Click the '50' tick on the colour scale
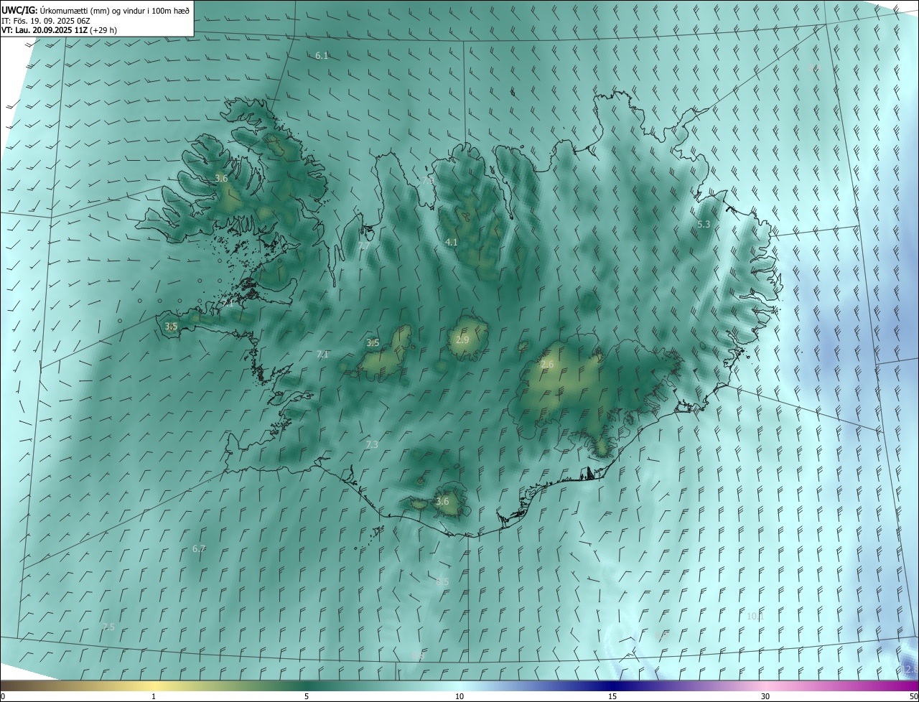 (913, 696)
